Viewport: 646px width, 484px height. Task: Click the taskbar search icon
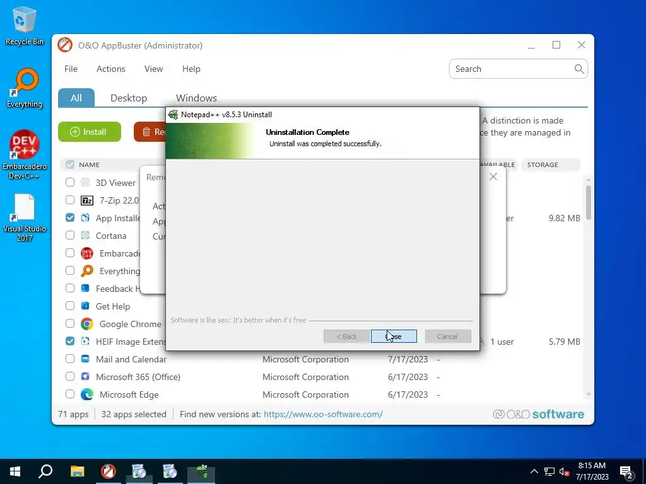pyautogui.click(x=45, y=471)
